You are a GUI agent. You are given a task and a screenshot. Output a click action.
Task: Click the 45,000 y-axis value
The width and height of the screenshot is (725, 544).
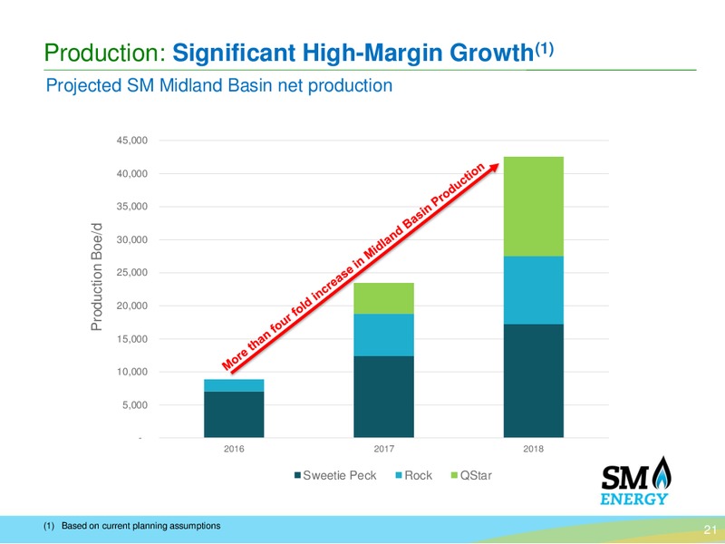(x=131, y=141)
